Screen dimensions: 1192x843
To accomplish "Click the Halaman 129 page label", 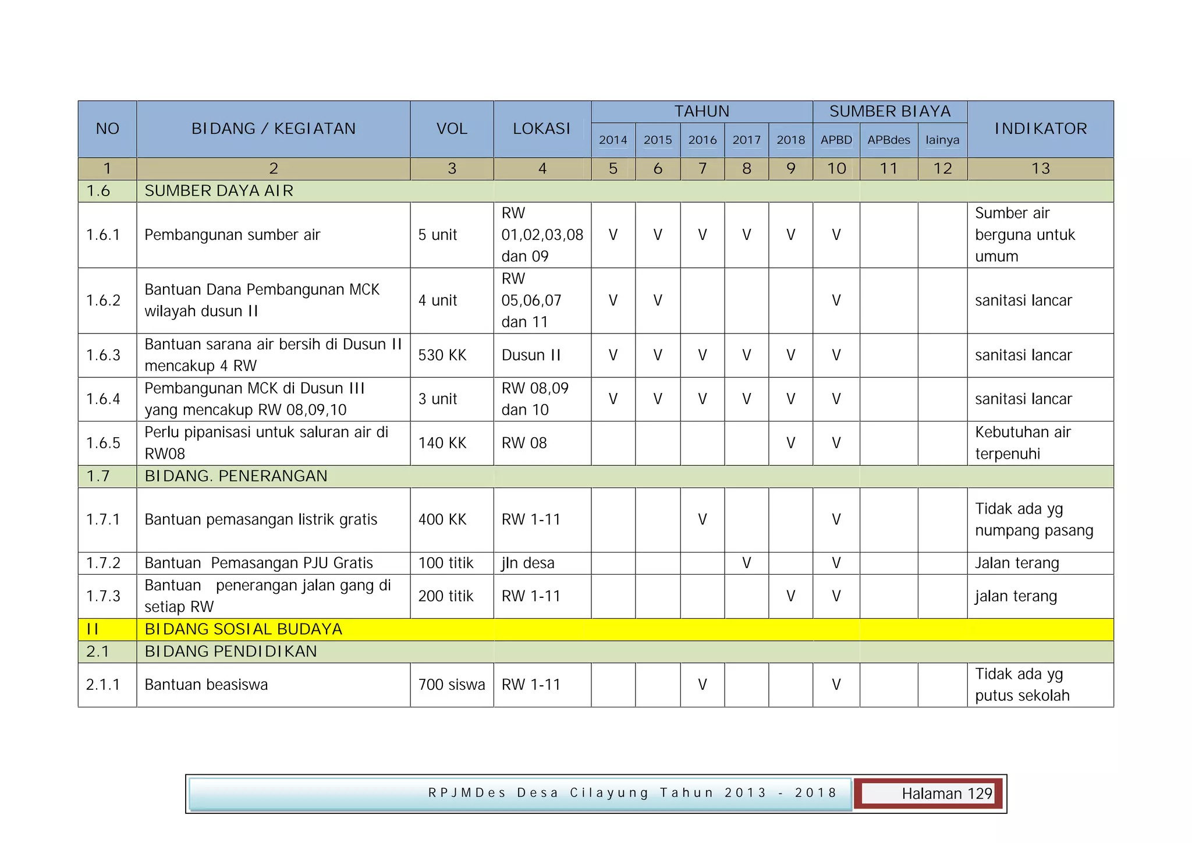I will tap(946, 794).
